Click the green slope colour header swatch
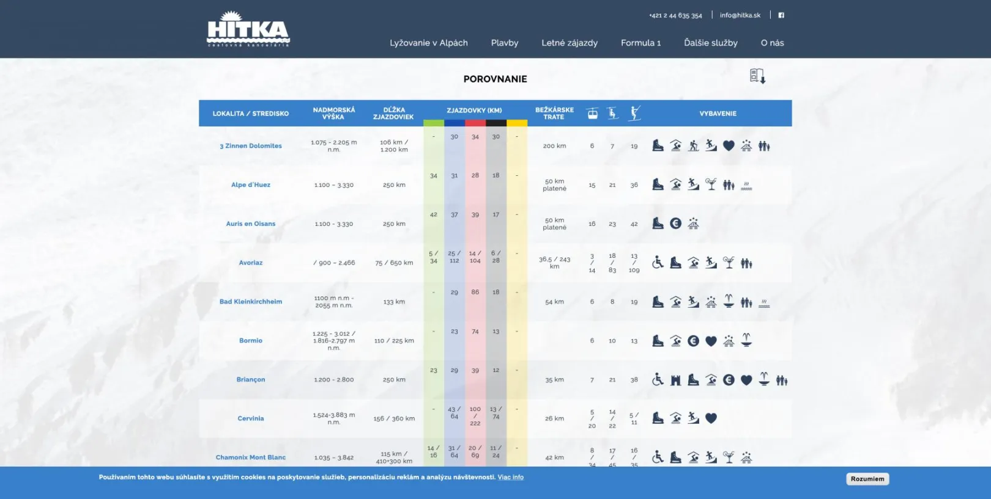 434,123
